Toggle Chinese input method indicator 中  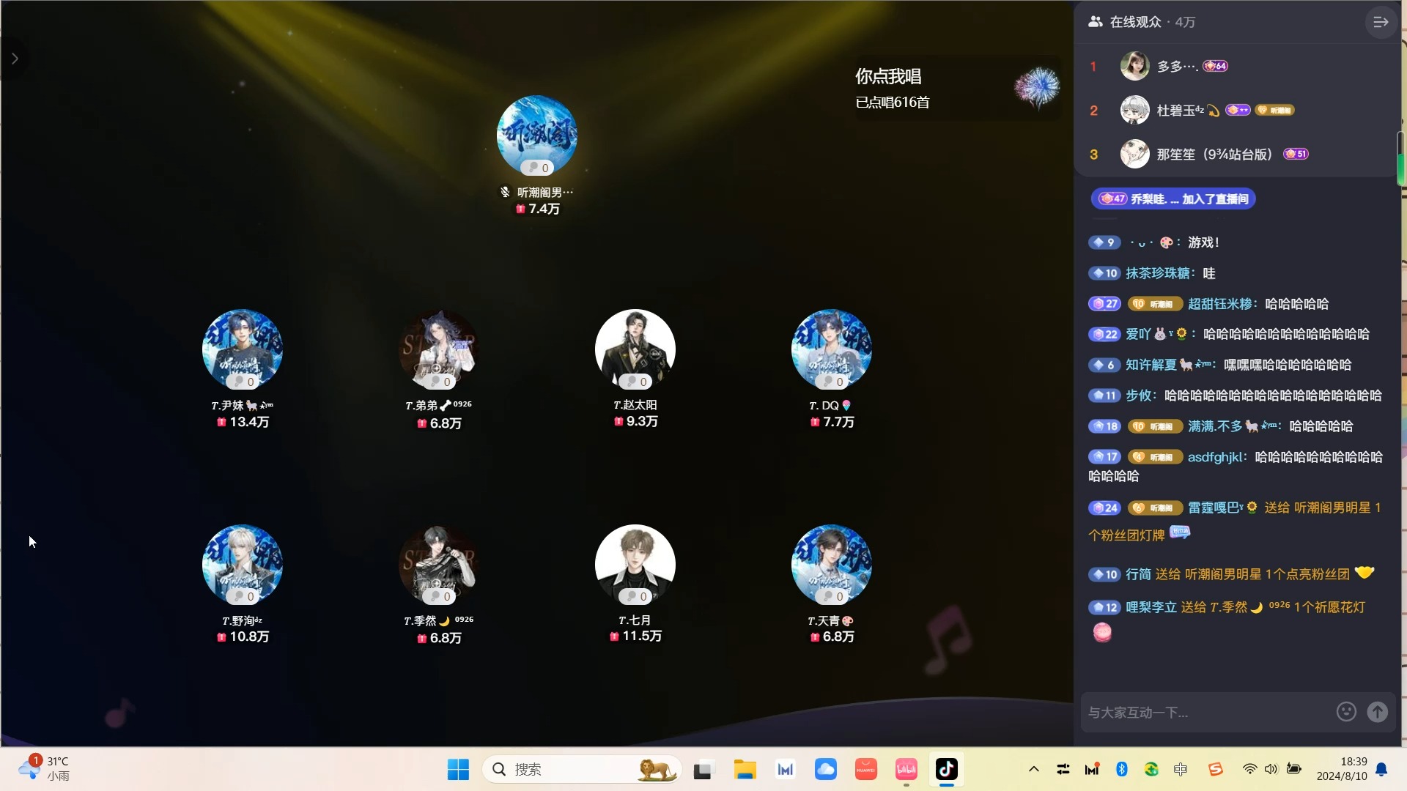1180,769
